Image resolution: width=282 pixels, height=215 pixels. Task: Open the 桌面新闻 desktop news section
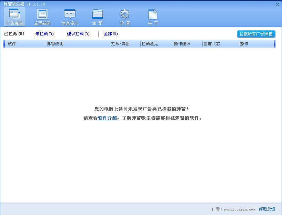click(42, 17)
